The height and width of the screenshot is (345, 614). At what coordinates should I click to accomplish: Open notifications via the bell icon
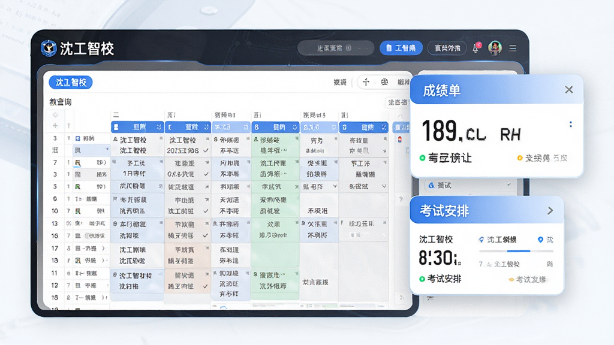click(x=475, y=48)
